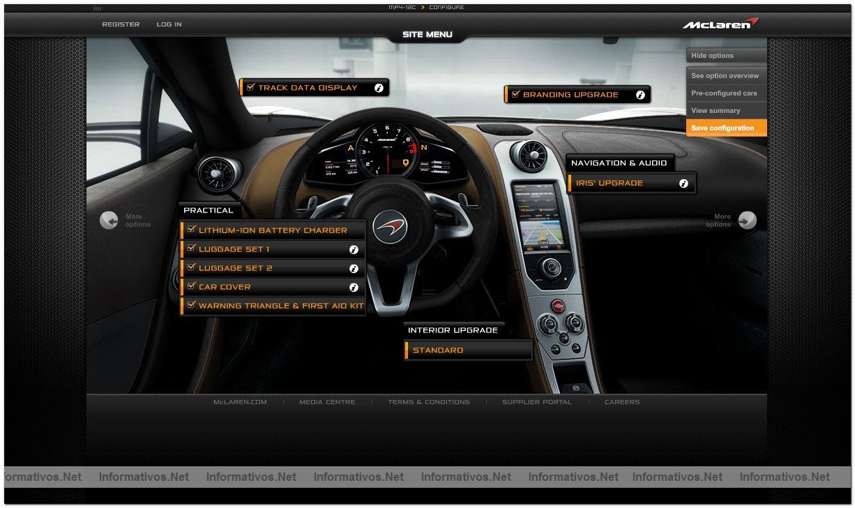Image resolution: width=855 pixels, height=508 pixels.
Task: Click the Navigation & Audio heading
Action: pyautogui.click(x=619, y=163)
